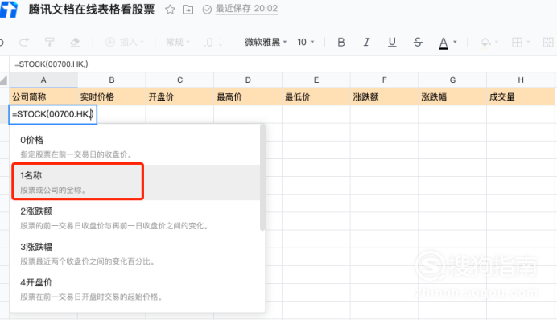Viewport: 557px width, 320px height.
Task: Click the cell editing =STOCK(00700.HK,)
Action: [53, 114]
